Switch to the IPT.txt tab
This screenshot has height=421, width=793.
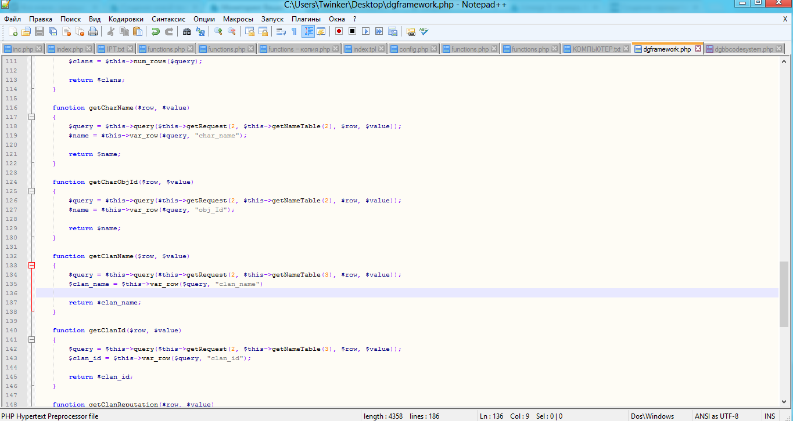(x=115, y=49)
